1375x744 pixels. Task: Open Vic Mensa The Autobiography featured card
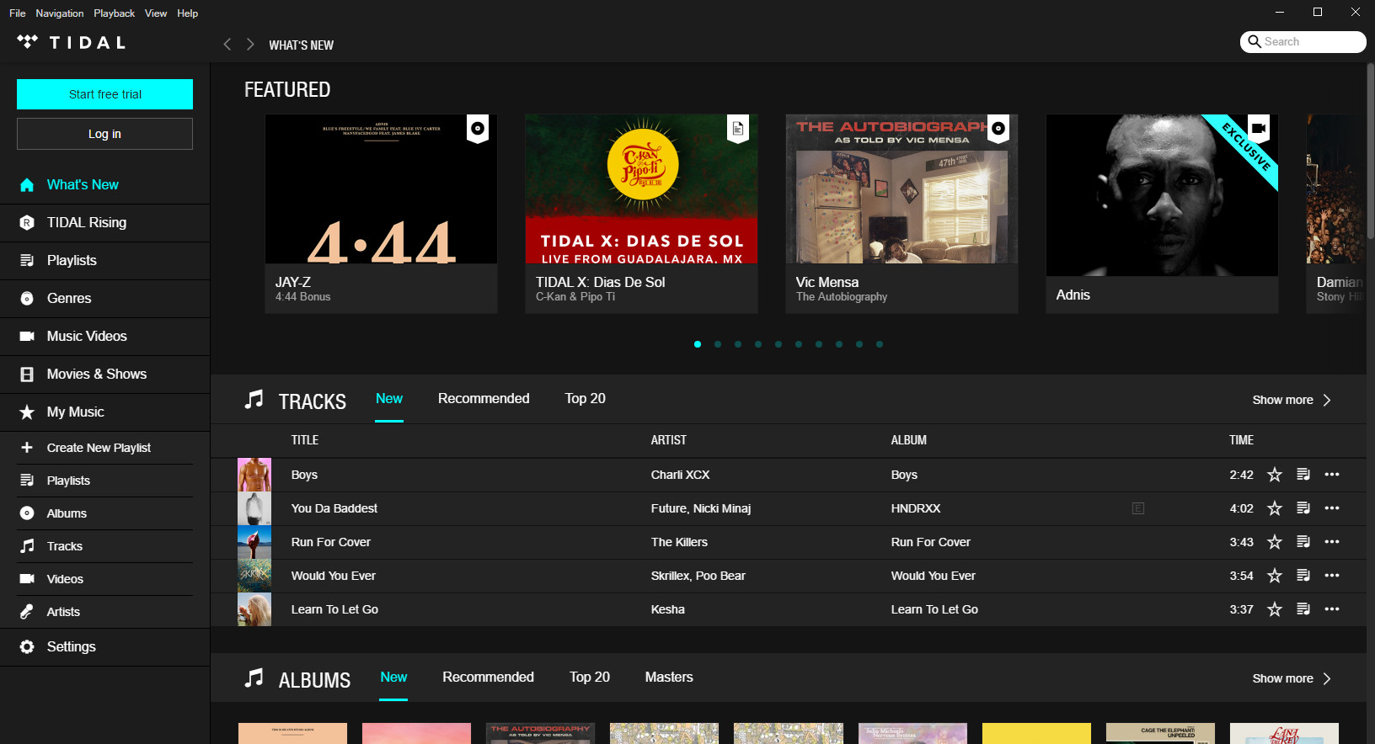click(902, 214)
